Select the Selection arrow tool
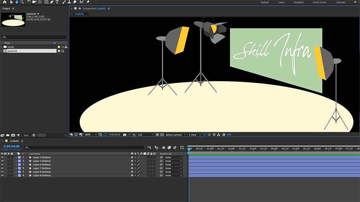360x202 pixels. point(11,2)
